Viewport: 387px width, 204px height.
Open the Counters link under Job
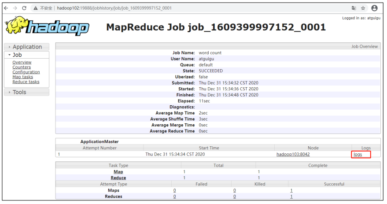tap(22, 67)
